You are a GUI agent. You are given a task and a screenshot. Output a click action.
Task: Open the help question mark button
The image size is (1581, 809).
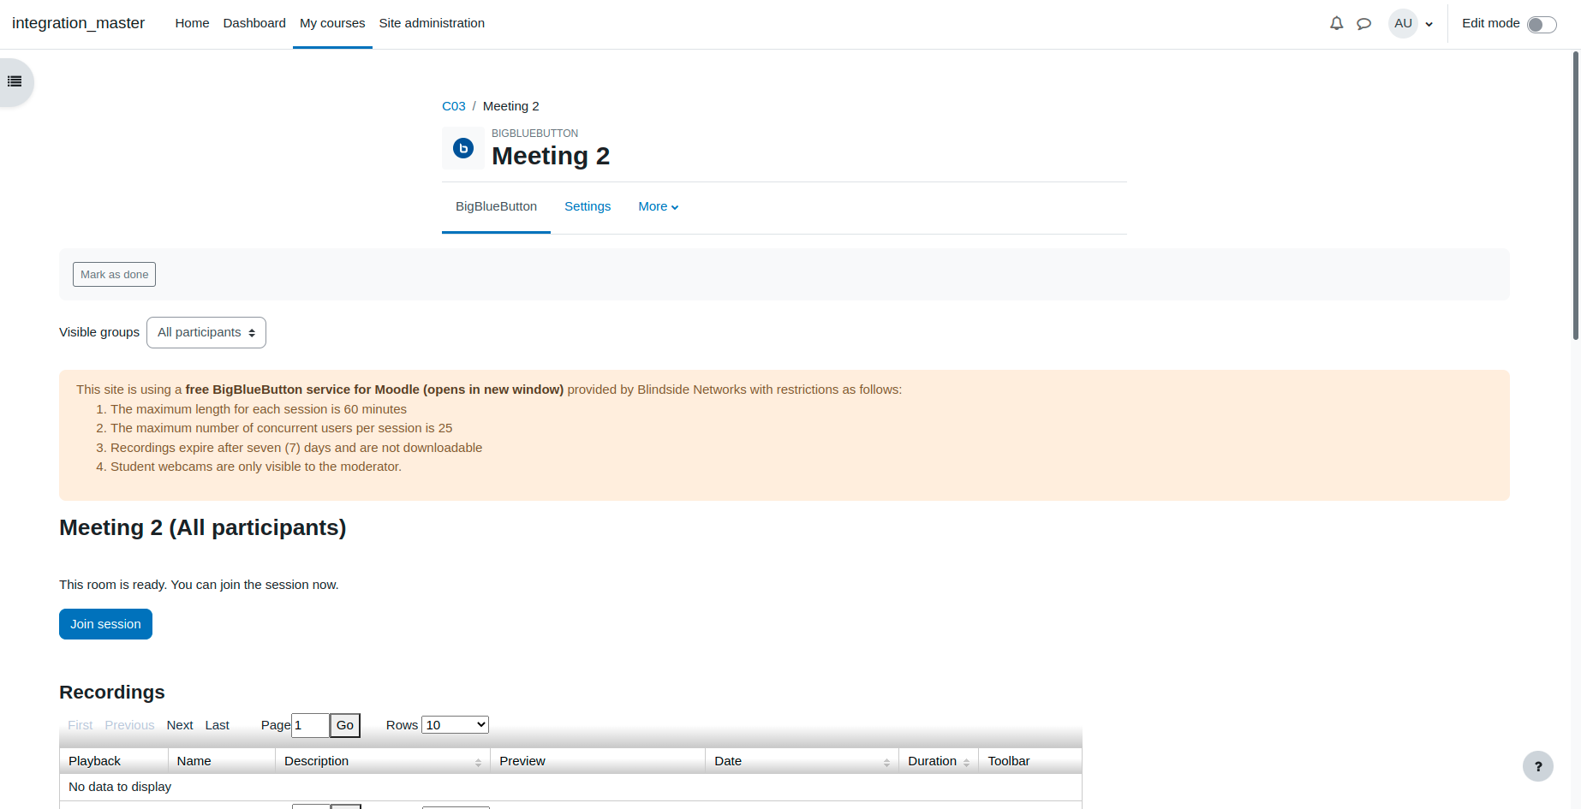[1538, 766]
